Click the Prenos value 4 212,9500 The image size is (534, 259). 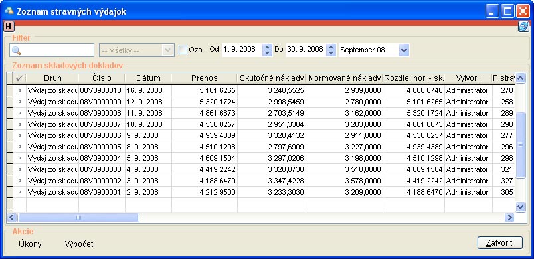(x=205, y=192)
